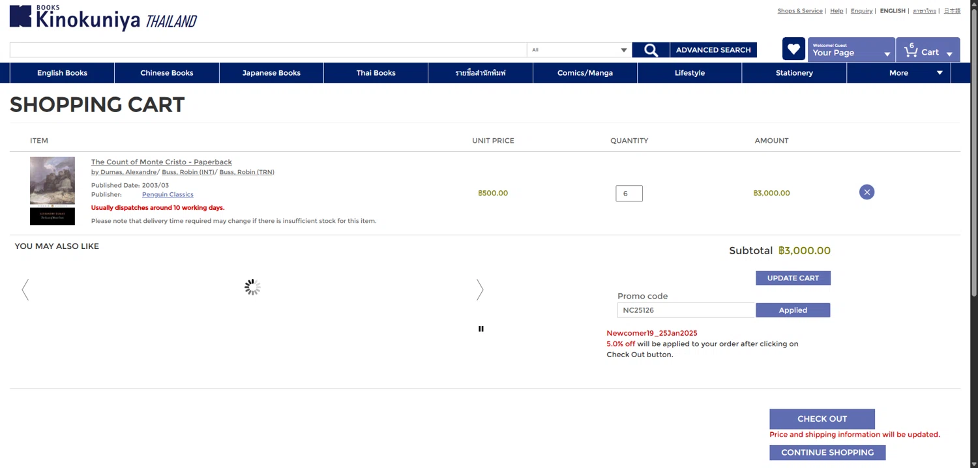Screen dimensions: 978x468
Task: Open the Comics/Manga menu
Action: coord(585,73)
